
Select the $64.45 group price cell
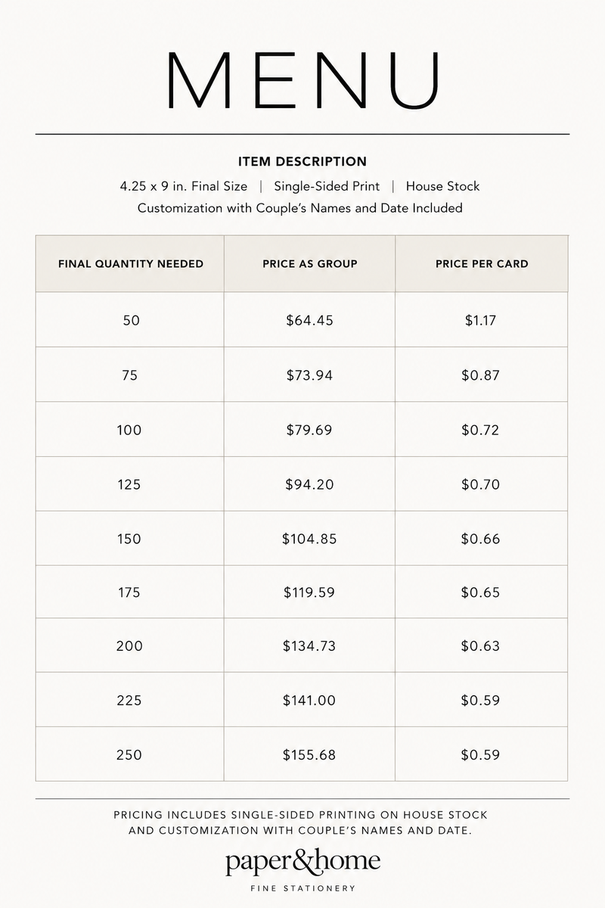pyautogui.click(x=310, y=320)
